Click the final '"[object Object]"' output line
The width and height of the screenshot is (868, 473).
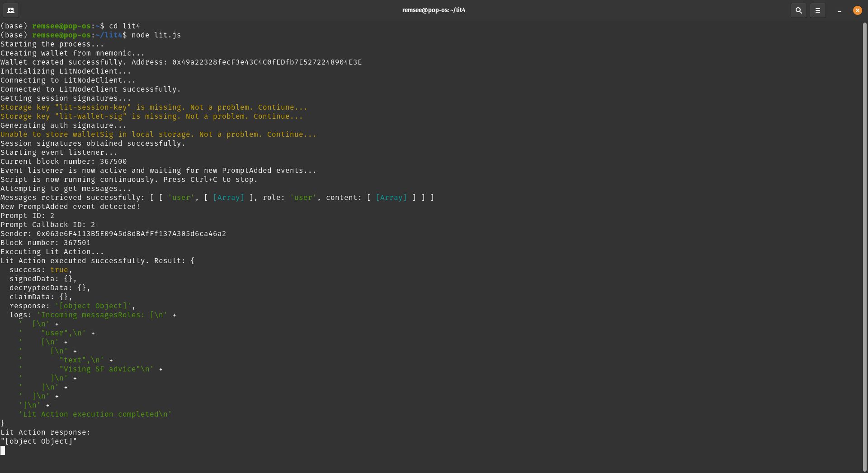(x=38, y=441)
